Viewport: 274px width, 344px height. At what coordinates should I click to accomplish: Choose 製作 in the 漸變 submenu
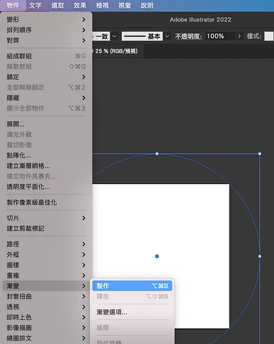click(x=132, y=286)
